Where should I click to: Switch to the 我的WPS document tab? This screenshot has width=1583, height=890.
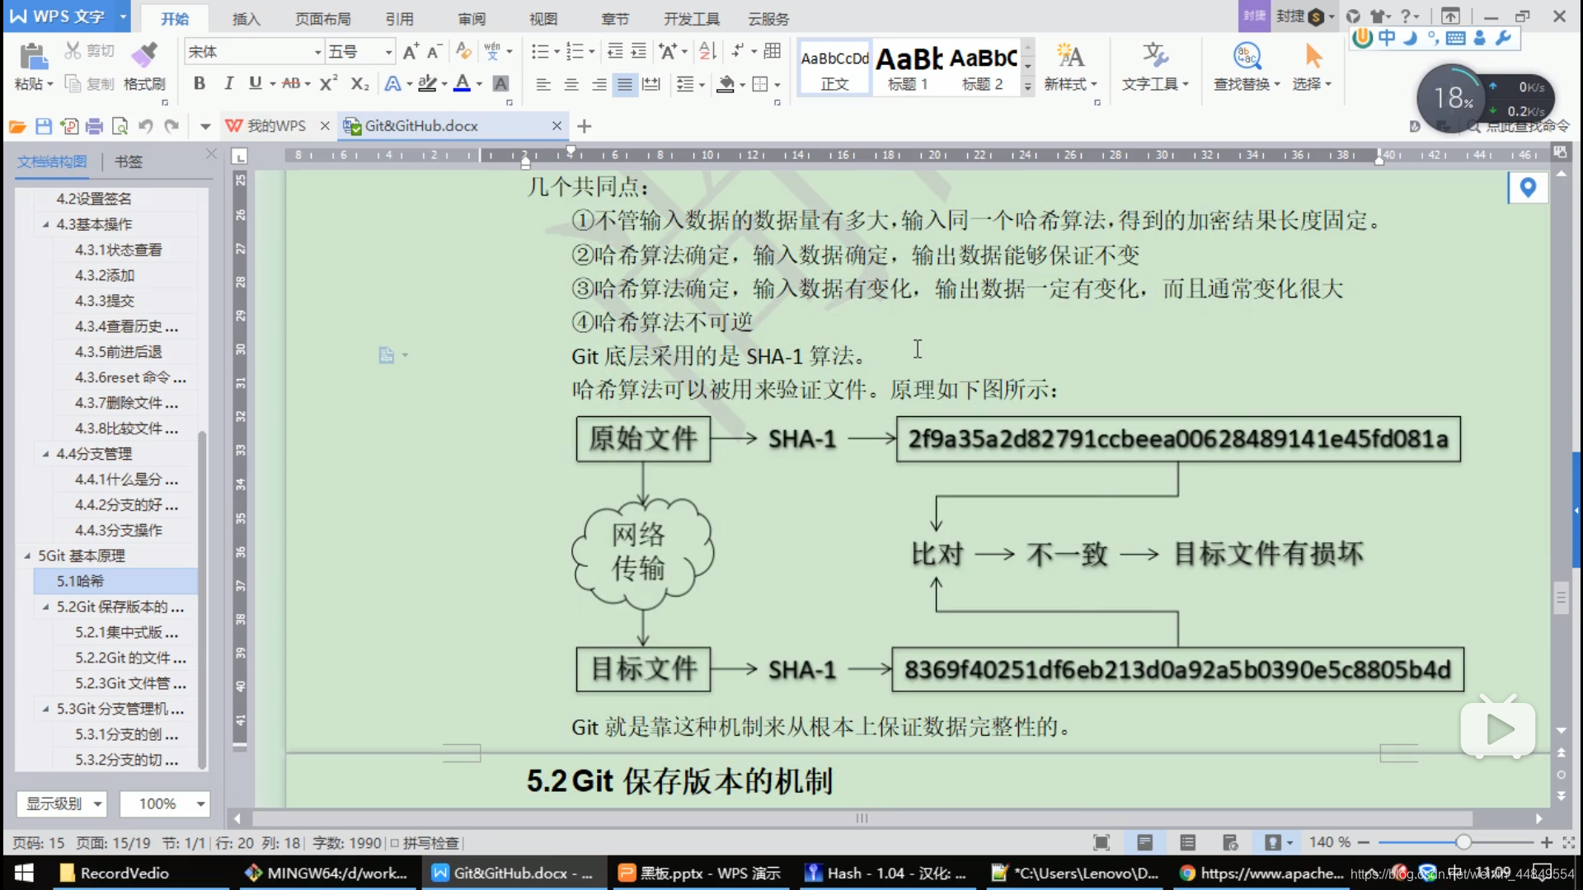tap(276, 126)
